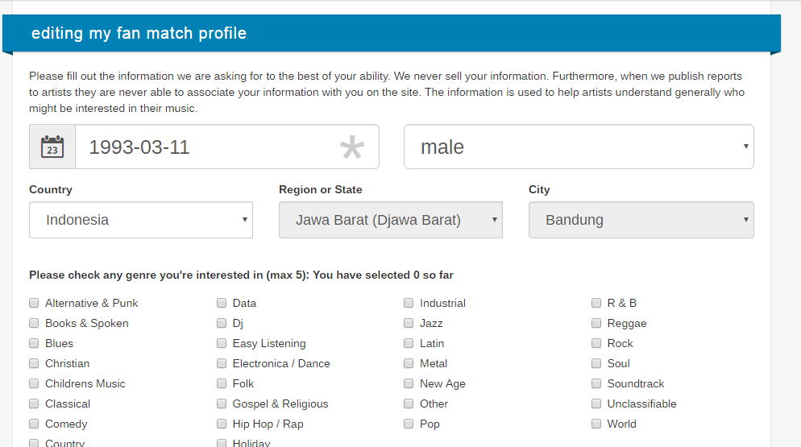The width and height of the screenshot is (801, 447).
Task: Open the City dropdown showing Bandung
Action: point(641,220)
